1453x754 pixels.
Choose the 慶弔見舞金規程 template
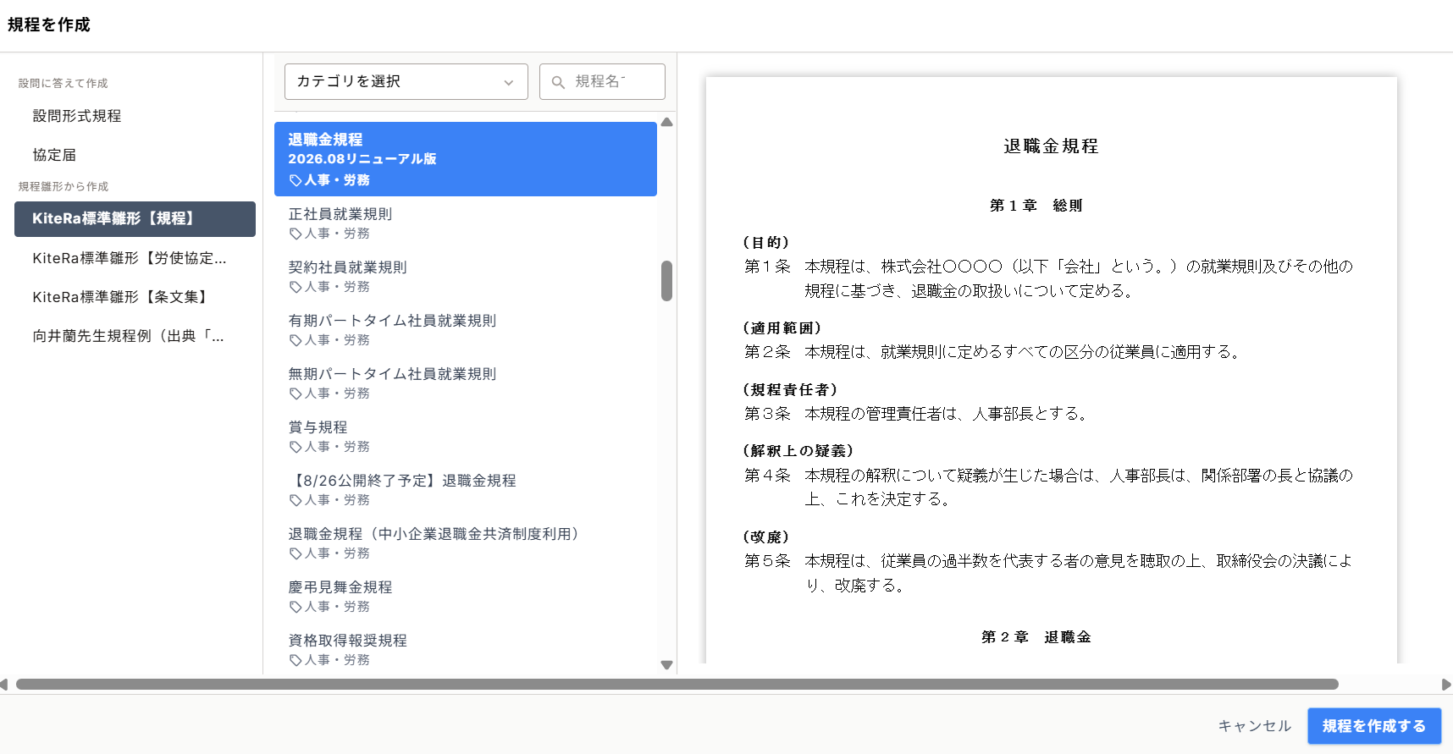click(x=466, y=597)
